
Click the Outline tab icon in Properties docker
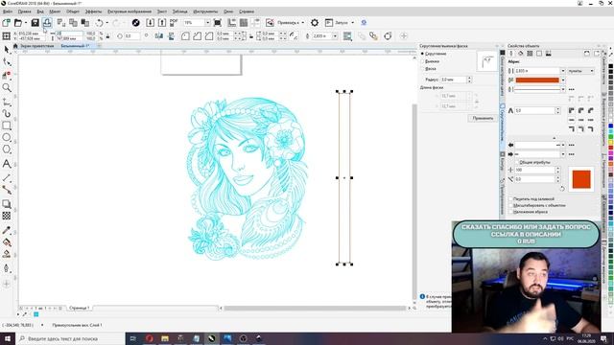coord(511,54)
